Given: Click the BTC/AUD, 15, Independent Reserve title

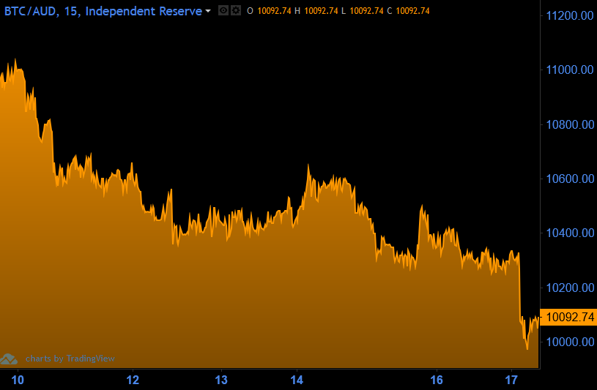Looking at the screenshot, I should (x=103, y=11).
